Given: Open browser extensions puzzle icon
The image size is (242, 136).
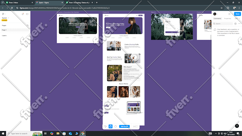Looking at the screenshot, I should pos(228,8).
